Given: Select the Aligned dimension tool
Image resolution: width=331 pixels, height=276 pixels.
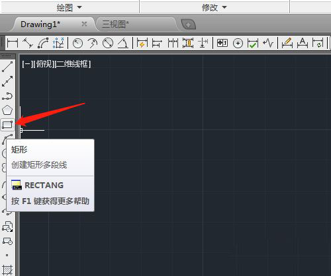Looking at the screenshot, I should point(28,43).
